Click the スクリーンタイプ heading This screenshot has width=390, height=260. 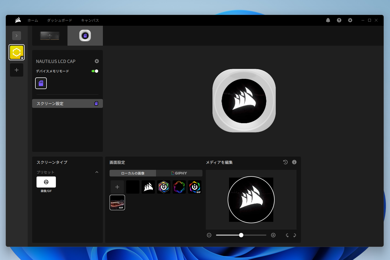52,162
